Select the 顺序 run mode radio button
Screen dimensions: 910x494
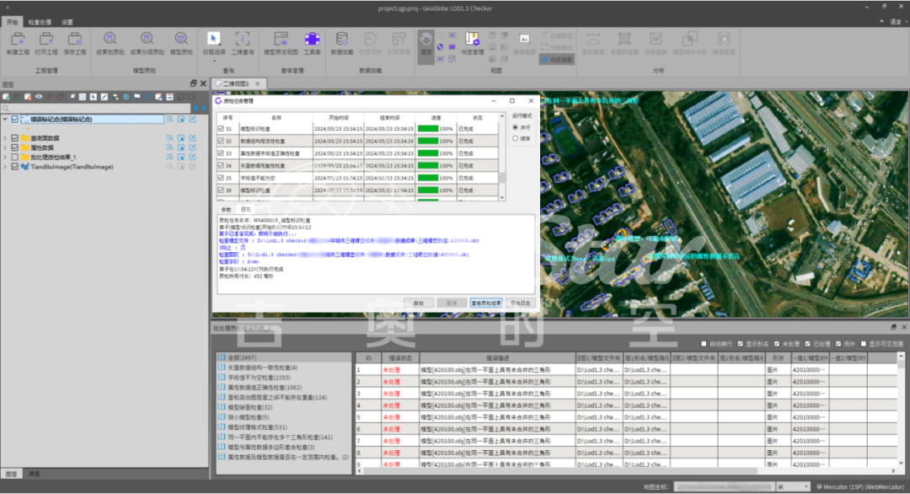coord(516,138)
